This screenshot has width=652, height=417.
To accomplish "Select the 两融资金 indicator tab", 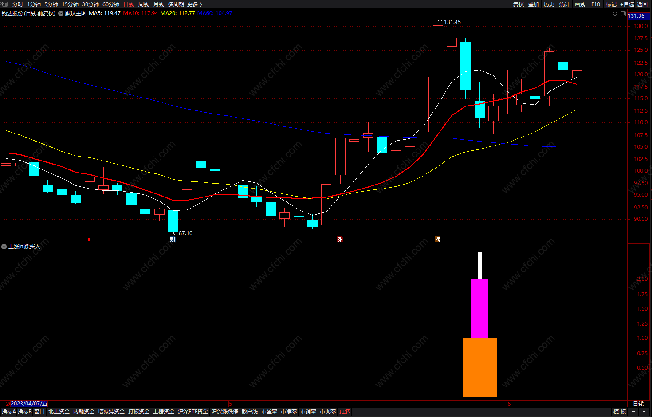I will pyautogui.click(x=84, y=412).
